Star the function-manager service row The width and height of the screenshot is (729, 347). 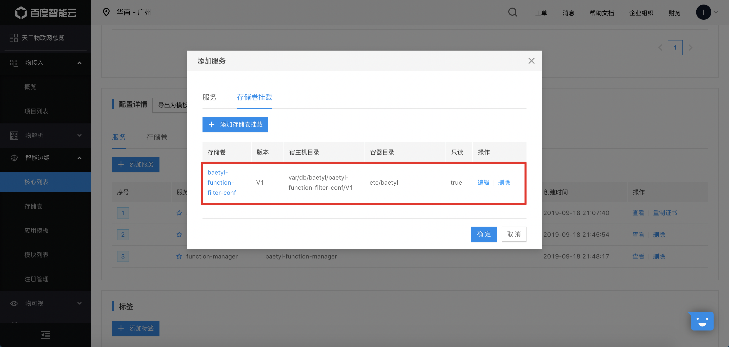pos(179,256)
